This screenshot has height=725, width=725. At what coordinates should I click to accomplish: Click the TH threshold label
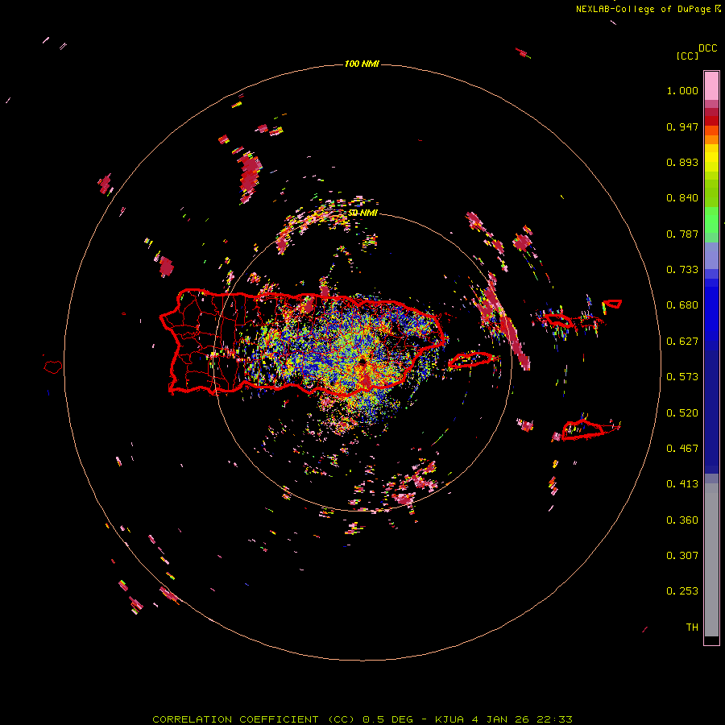tap(692, 628)
